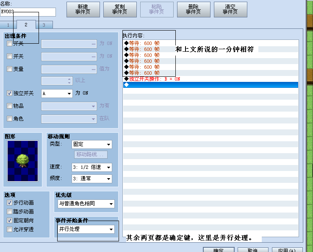Open the 优先级 dropdown
Image resolution: width=313 pixels, height=252 pixels.
(x=86, y=204)
